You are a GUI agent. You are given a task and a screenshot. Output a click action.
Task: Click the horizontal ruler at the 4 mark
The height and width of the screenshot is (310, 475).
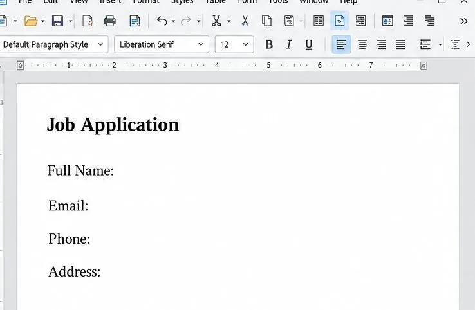click(x=217, y=65)
